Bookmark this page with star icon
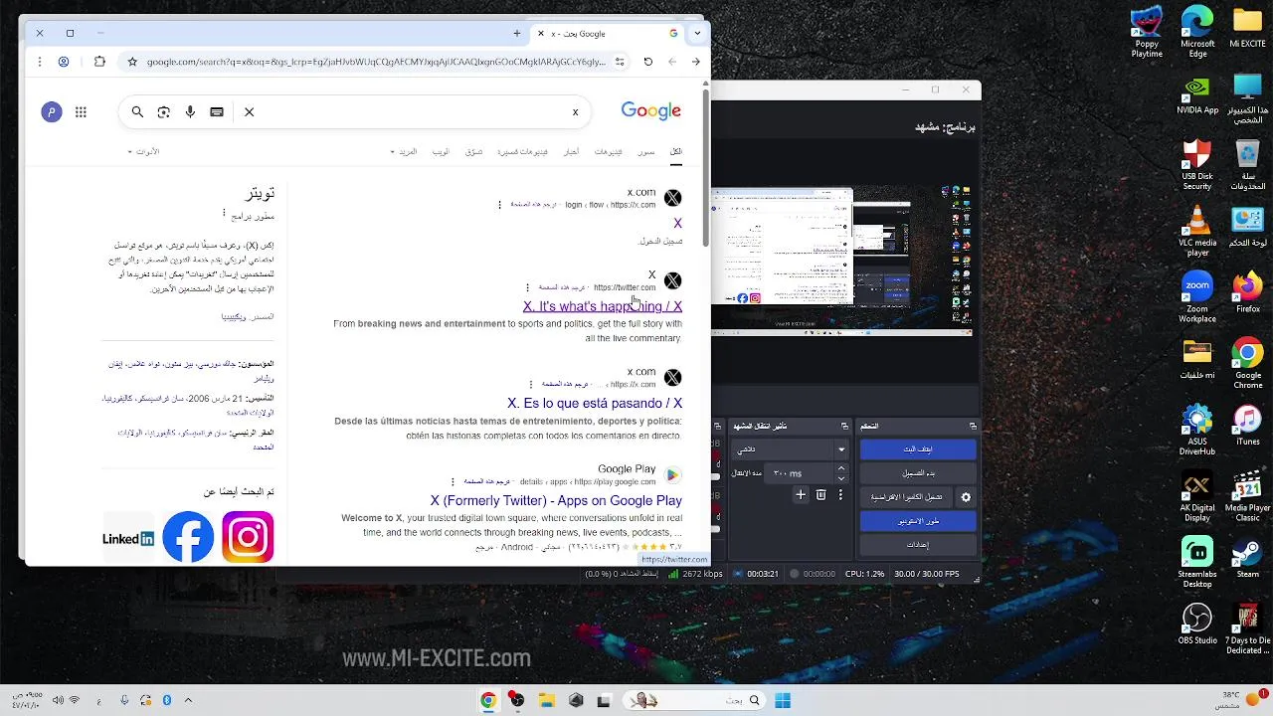Image resolution: width=1273 pixels, height=716 pixels. coord(132,62)
